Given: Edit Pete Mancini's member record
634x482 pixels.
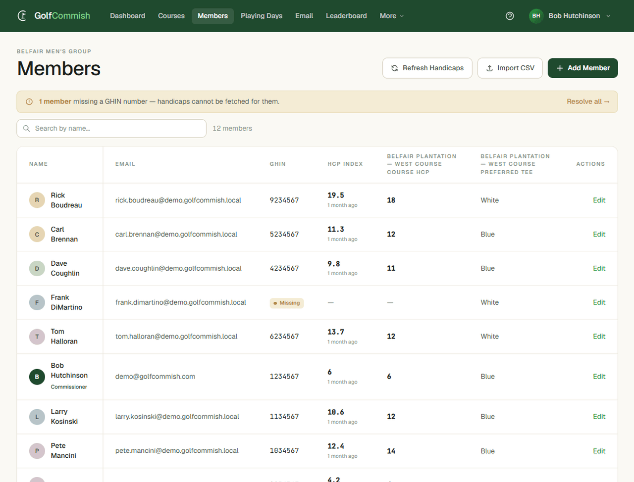Looking at the screenshot, I should (x=599, y=451).
